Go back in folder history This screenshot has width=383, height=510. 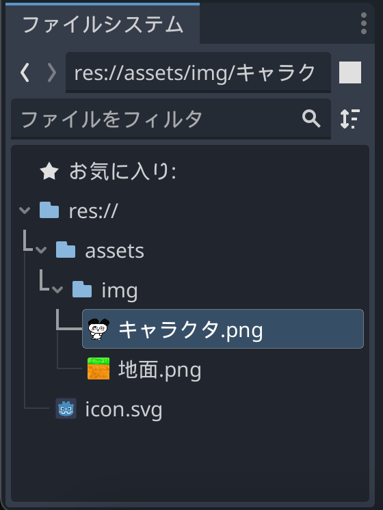25,72
